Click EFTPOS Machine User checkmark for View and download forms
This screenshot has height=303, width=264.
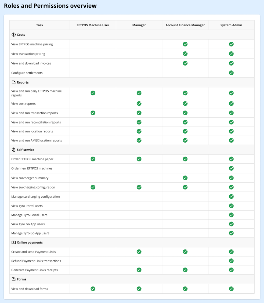[93, 289]
